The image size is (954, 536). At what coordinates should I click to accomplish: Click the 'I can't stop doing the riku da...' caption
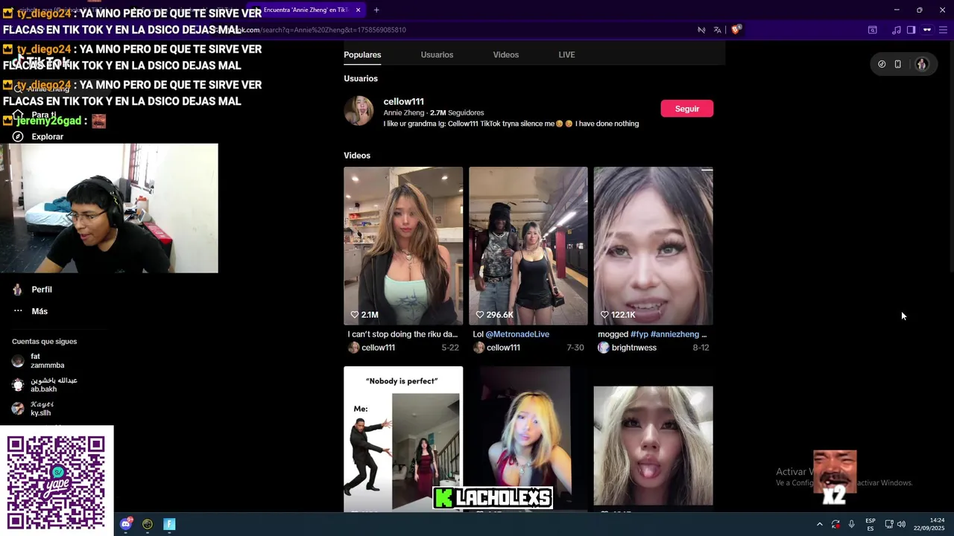pos(402,334)
